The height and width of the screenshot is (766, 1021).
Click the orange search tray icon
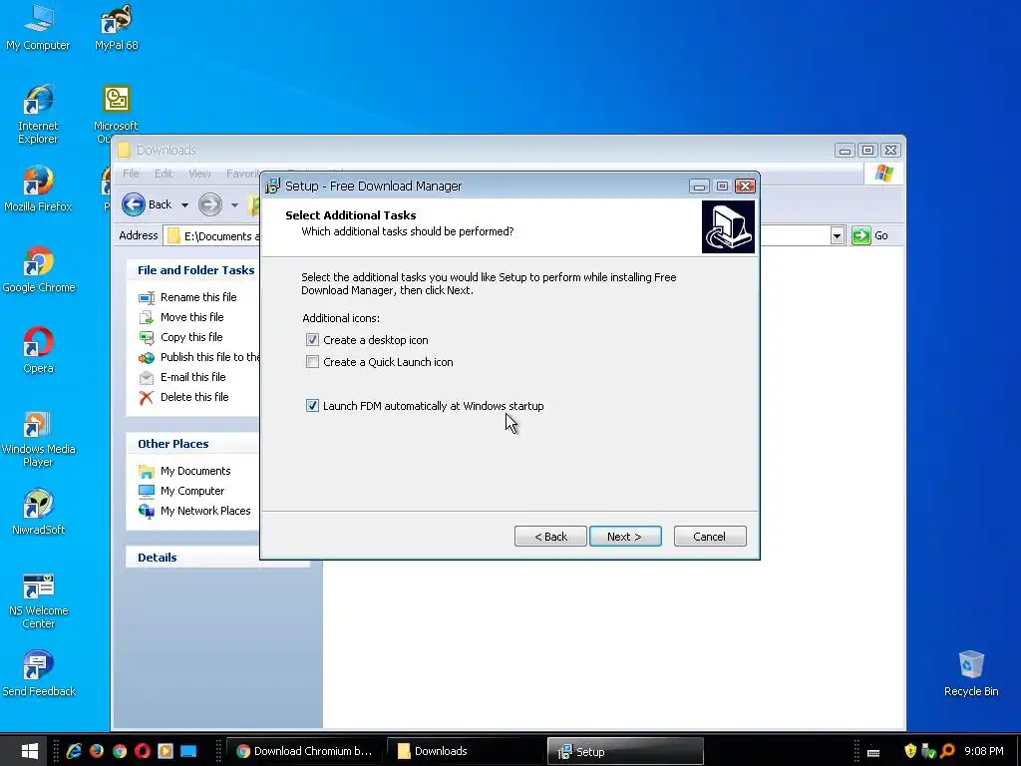(x=947, y=751)
